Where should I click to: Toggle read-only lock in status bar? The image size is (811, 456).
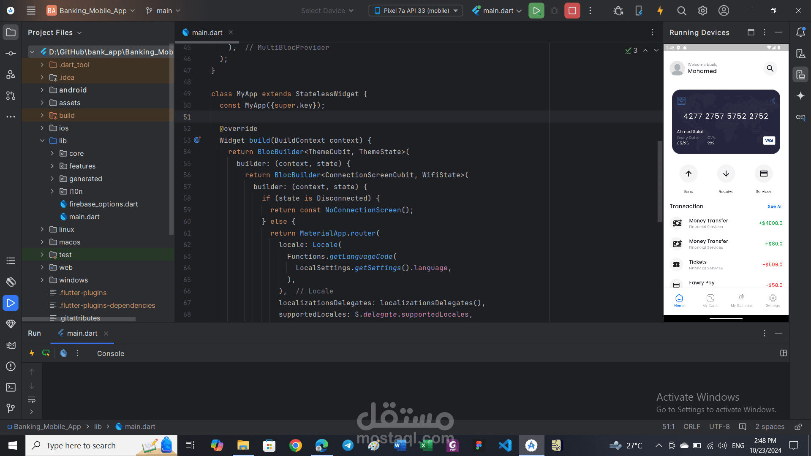[x=798, y=427]
